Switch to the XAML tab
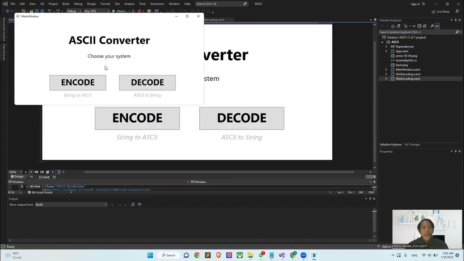464x261 pixels. (44, 177)
